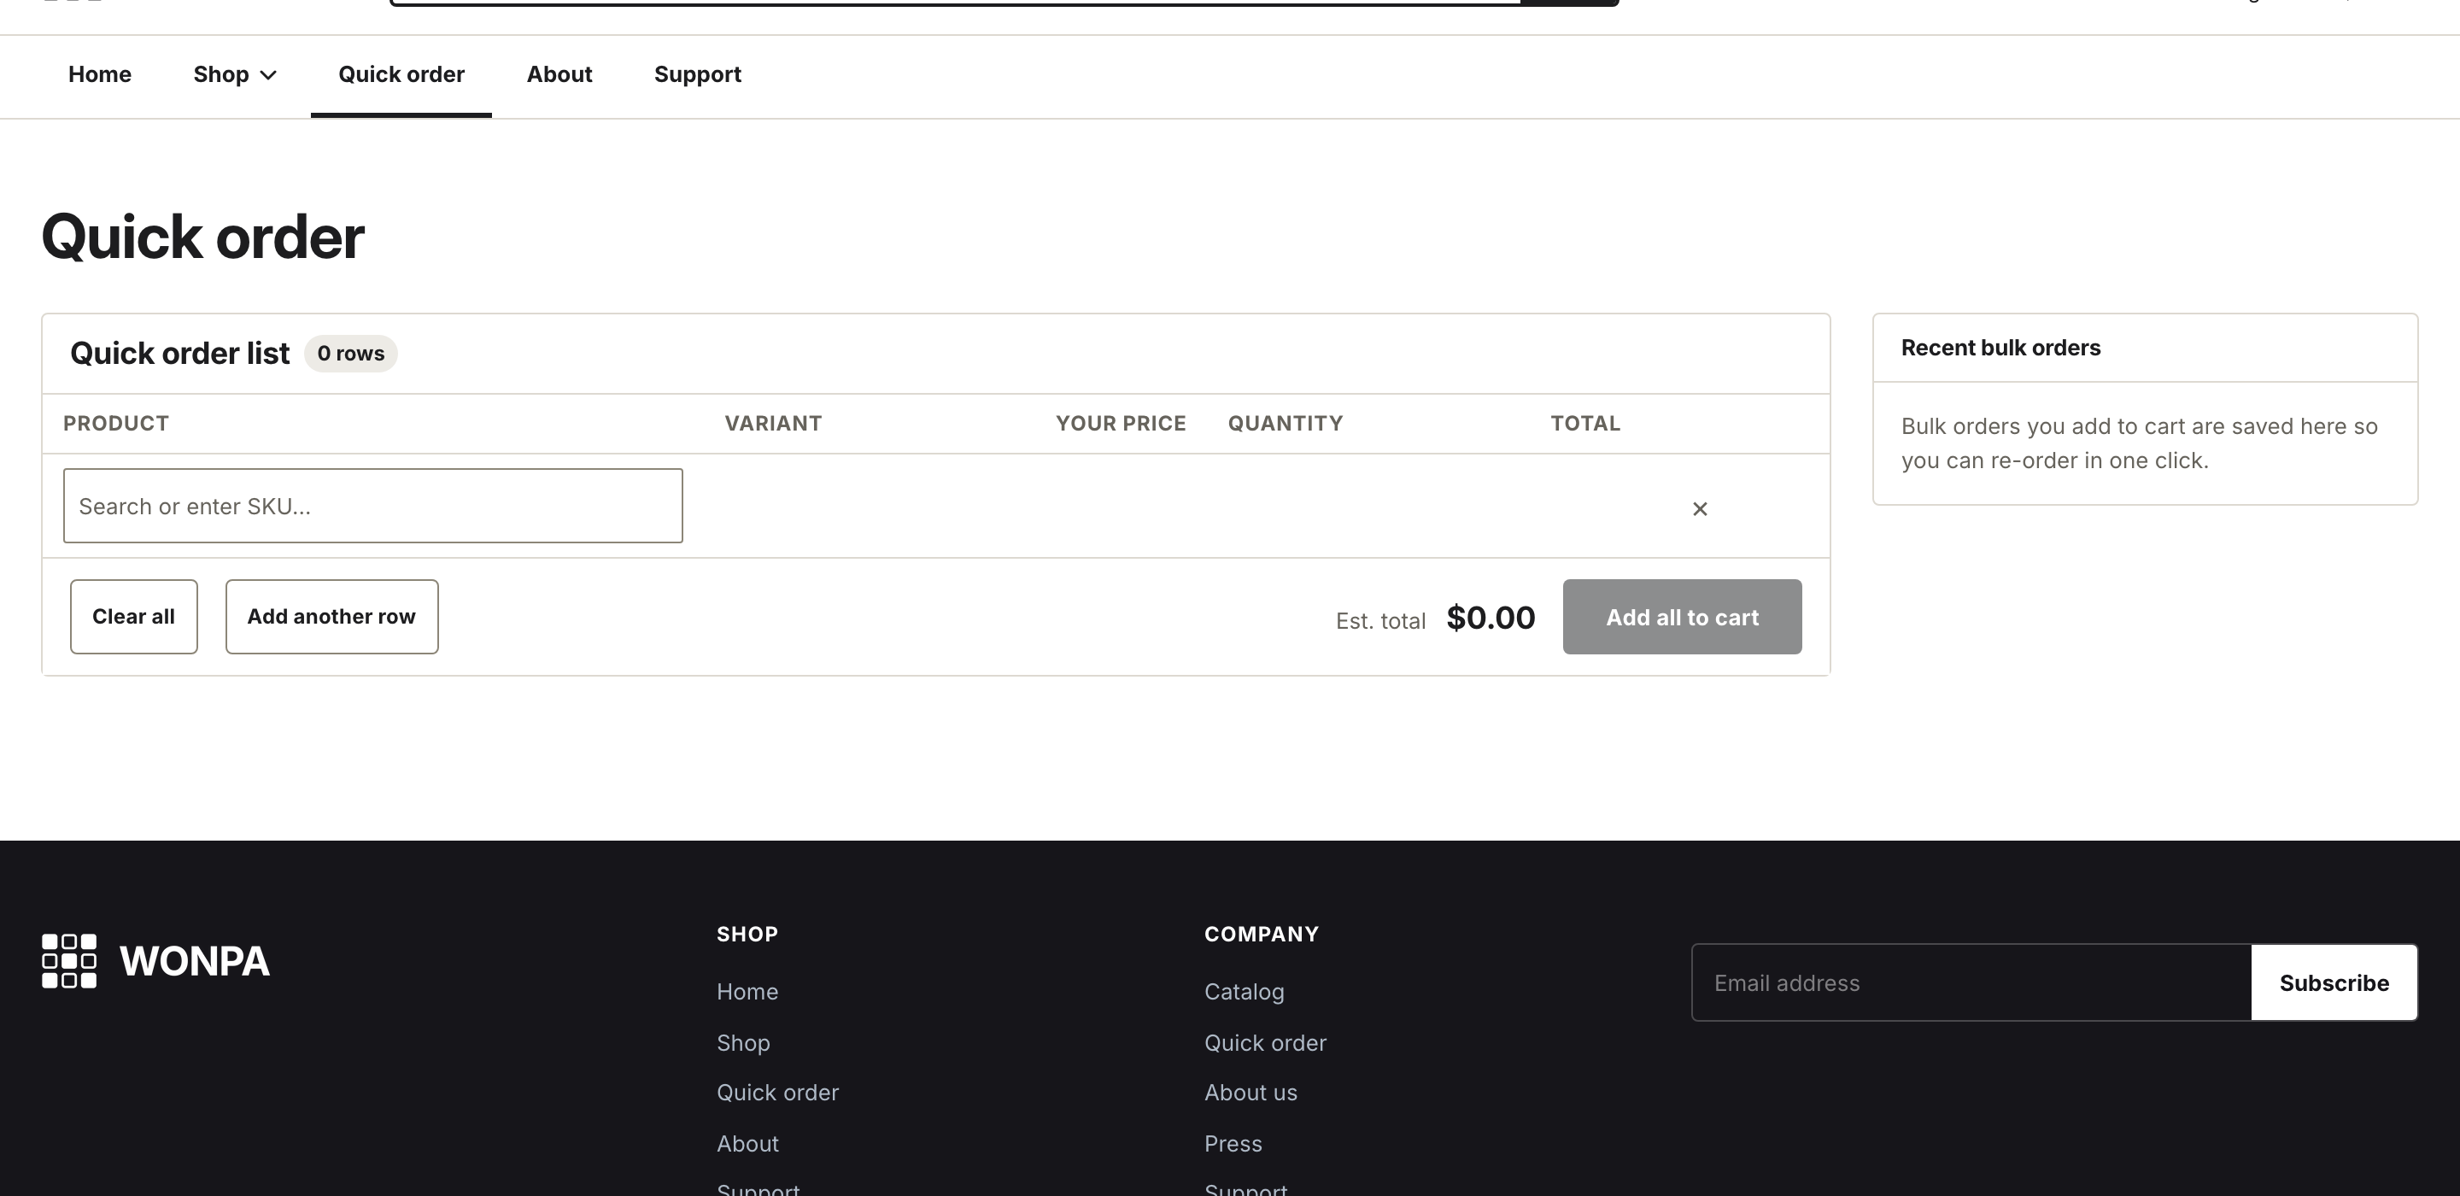
Task: Expand the Shop dropdown menu
Action: click(x=234, y=74)
